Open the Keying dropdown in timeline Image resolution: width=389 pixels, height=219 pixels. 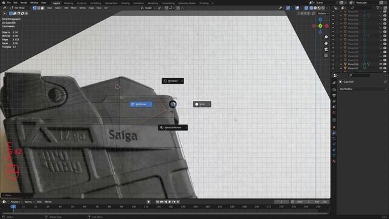29,202
